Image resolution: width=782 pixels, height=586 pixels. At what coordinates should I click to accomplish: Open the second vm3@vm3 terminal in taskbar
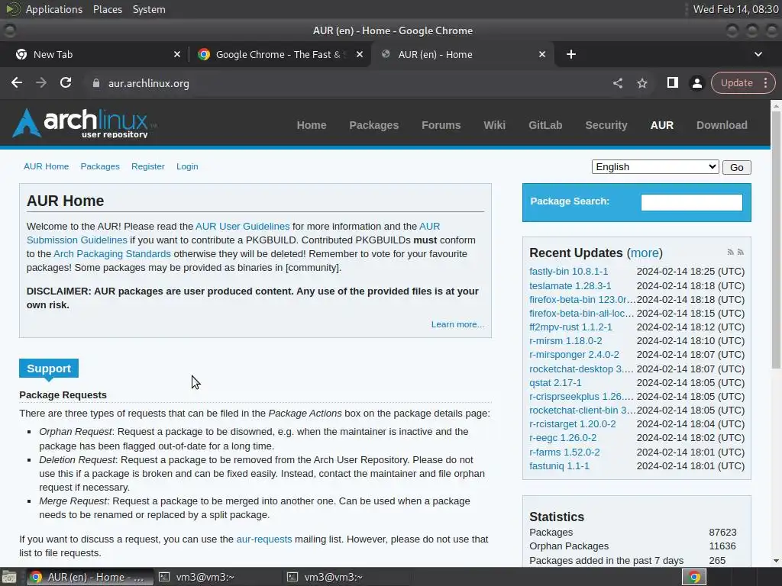(325, 577)
